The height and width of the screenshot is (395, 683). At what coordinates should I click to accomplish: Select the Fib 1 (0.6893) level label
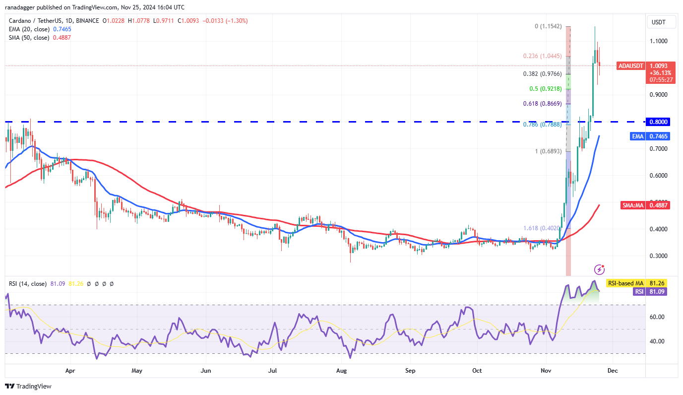click(548, 151)
